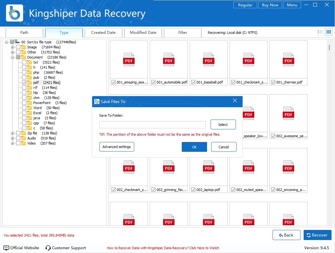Select the 001_cherries.pdf PDF icon
The width and height of the screenshot is (335, 253).
pyautogui.click(x=288, y=59)
